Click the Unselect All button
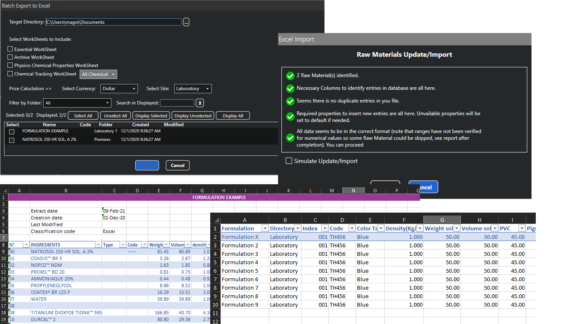 pos(115,116)
